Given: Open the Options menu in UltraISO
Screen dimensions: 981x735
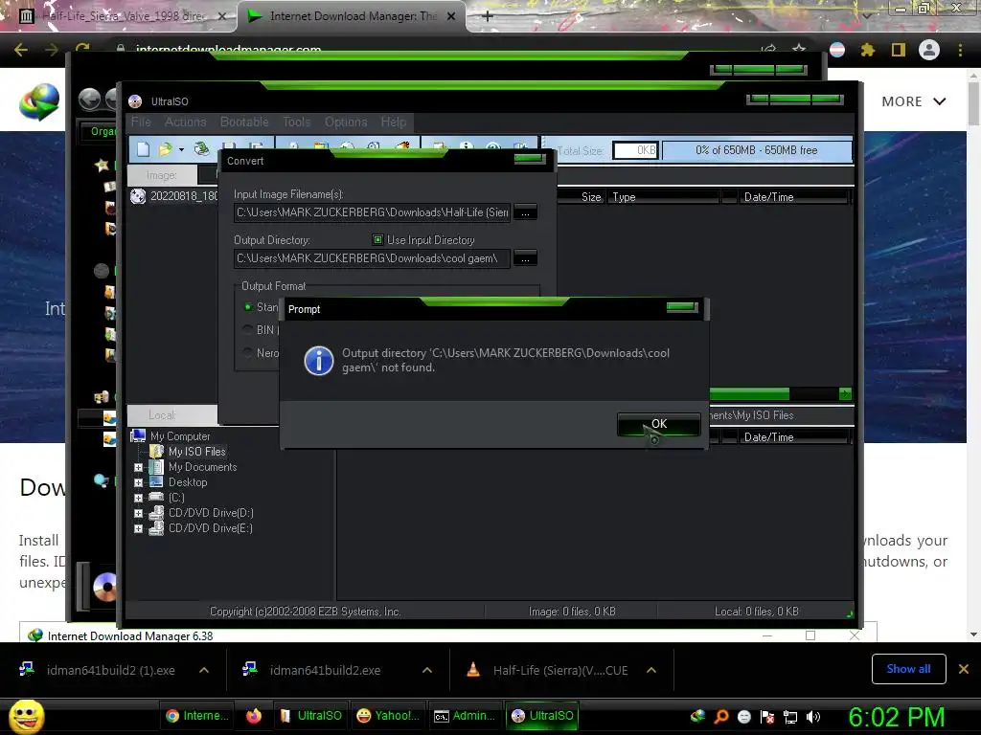Looking at the screenshot, I should 345,122.
